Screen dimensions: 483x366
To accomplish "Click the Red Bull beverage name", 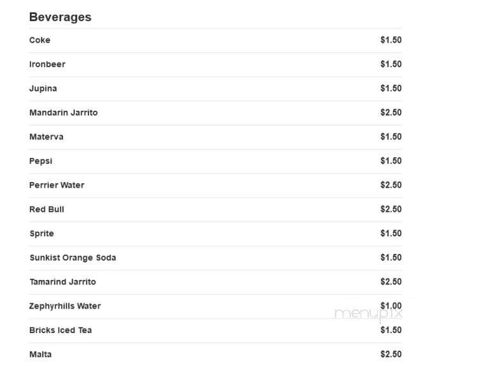I will 47,209.
